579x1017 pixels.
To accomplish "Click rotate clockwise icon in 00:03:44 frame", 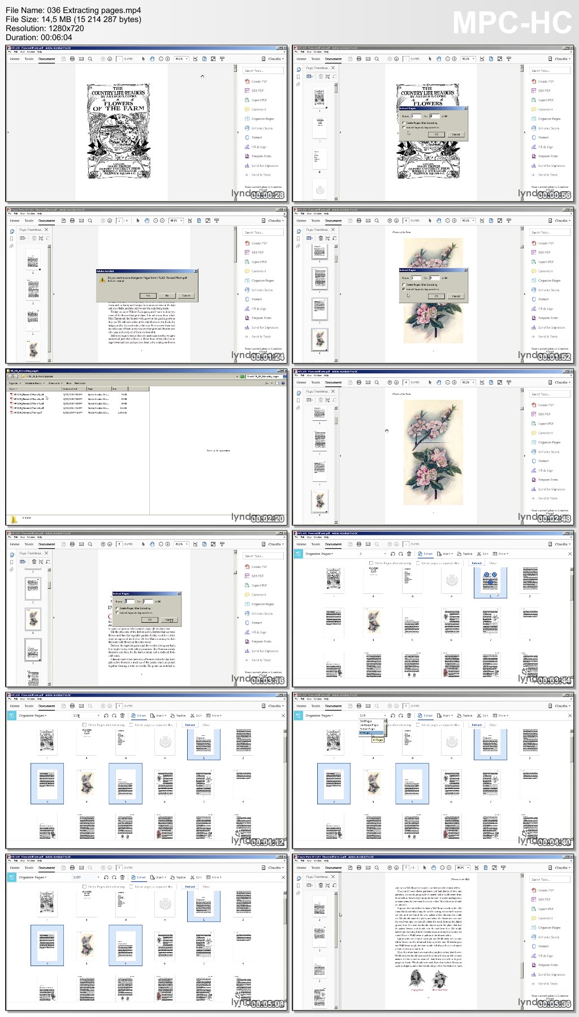I will [401, 554].
